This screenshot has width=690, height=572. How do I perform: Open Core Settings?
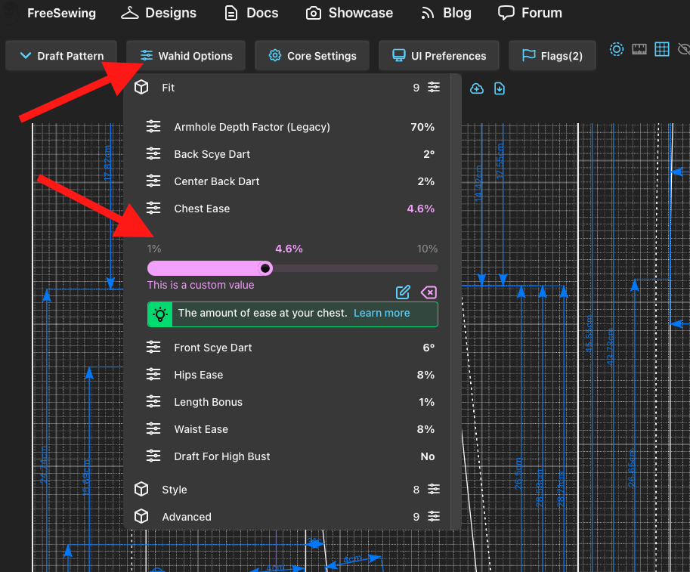(x=312, y=56)
